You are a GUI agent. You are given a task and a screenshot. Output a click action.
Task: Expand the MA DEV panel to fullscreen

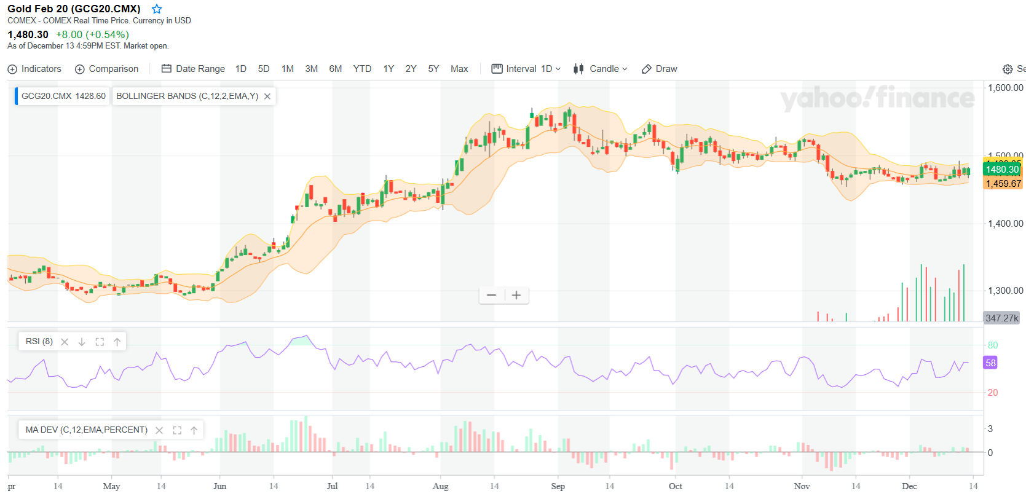[x=177, y=430]
